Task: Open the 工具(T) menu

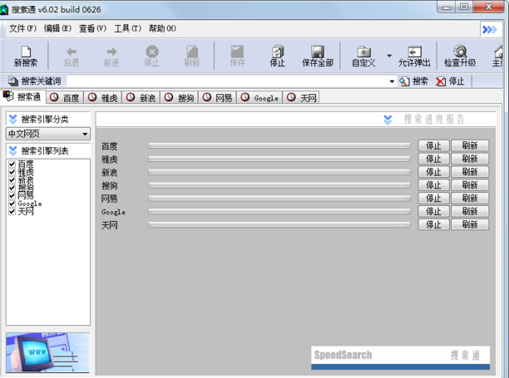Action: 127,28
